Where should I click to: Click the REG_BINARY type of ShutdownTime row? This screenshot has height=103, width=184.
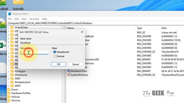pyautogui.click(x=144, y=71)
